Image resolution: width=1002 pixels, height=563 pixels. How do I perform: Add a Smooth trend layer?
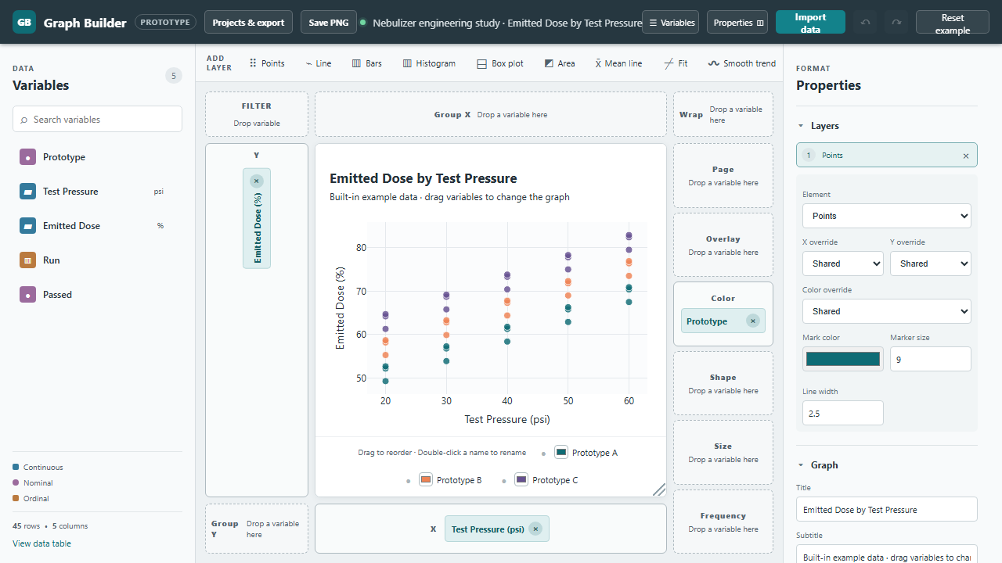coord(742,63)
